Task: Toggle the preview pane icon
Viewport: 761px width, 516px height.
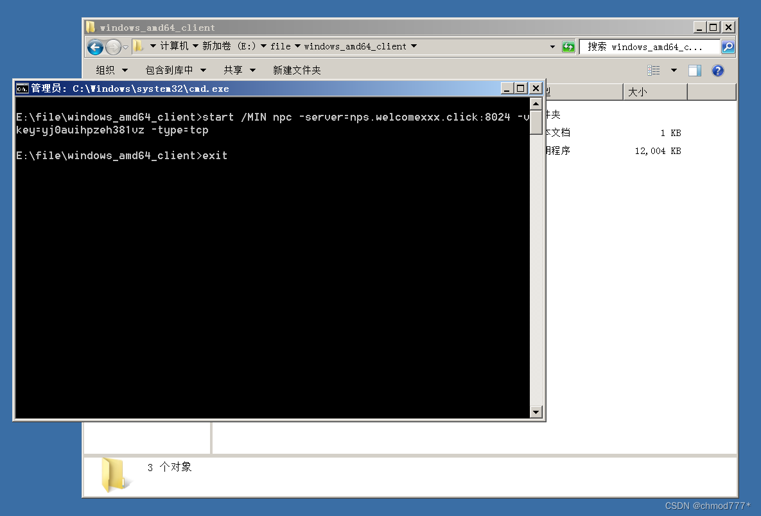Action: (694, 70)
